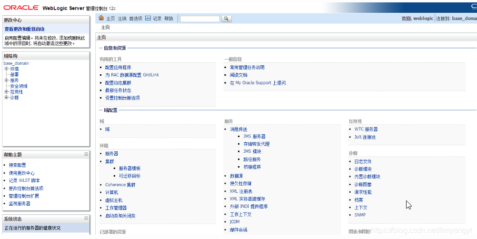Click the toolbar search input field

click(200, 19)
